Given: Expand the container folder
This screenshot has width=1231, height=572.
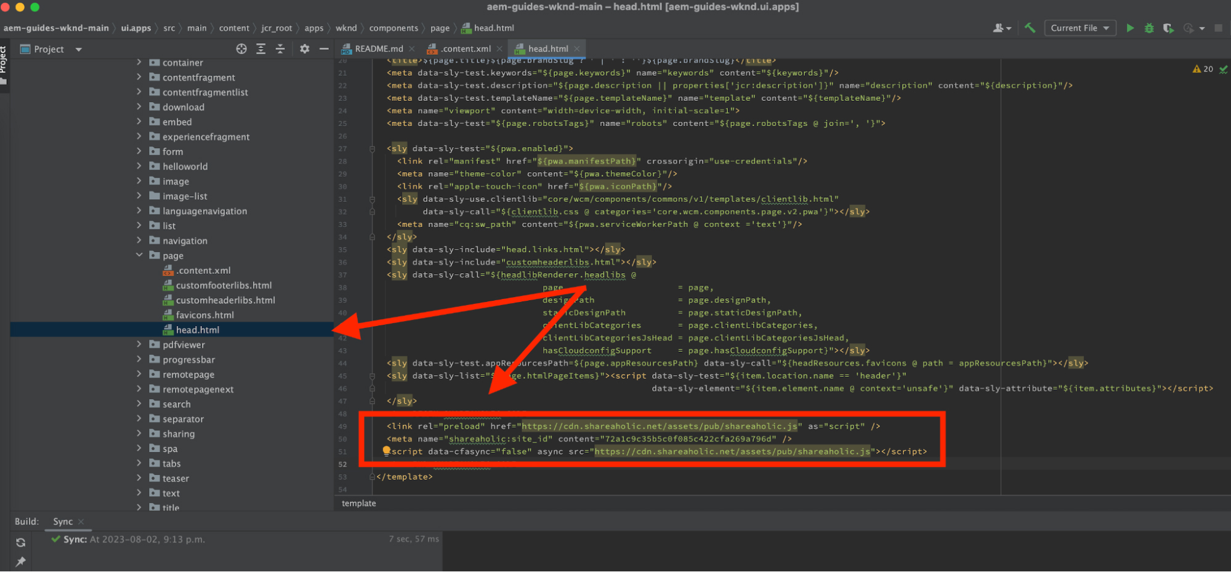Looking at the screenshot, I should click(x=139, y=62).
